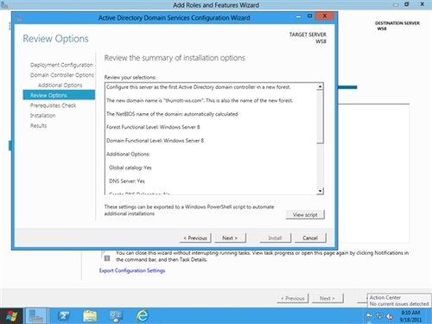Click the Windows Start button
This screenshot has width=432, height=324.
pyautogui.click(x=11, y=316)
